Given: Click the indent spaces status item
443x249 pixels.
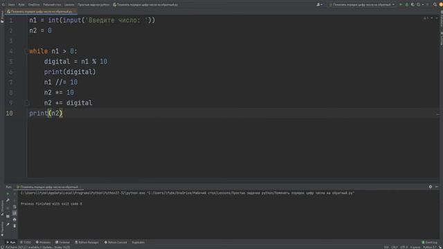Looking at the screenshot, I should [415, 247].
